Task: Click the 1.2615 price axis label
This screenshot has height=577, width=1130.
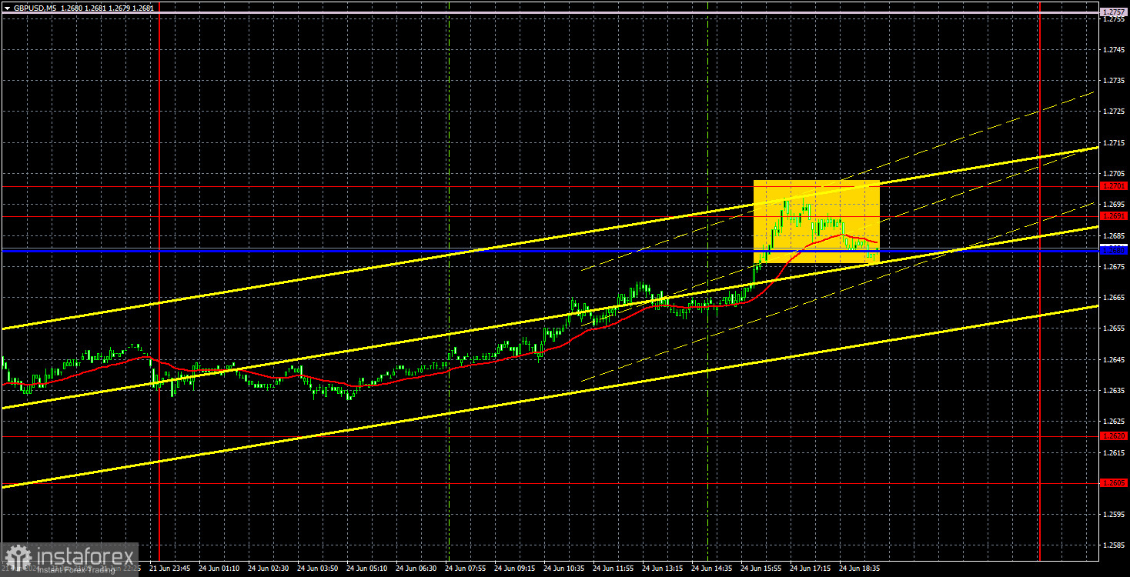Action: click(1114, 452)
